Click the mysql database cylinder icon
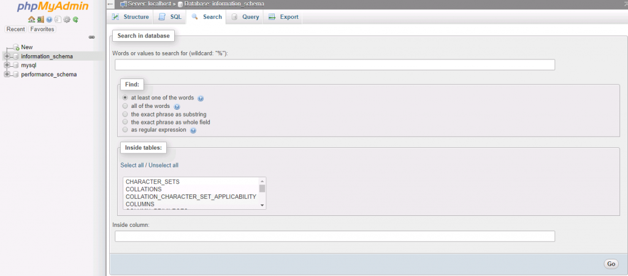The image size is (628, 276). [x=15, y=65]
